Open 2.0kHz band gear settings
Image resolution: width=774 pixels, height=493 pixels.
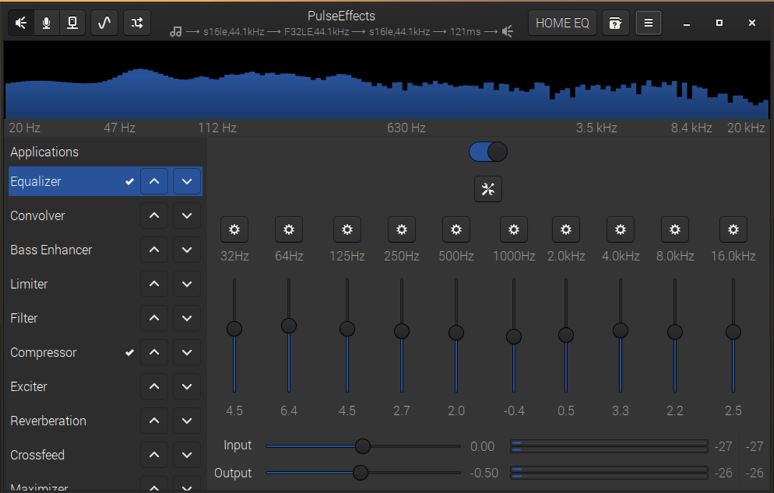tap(566, 229)
